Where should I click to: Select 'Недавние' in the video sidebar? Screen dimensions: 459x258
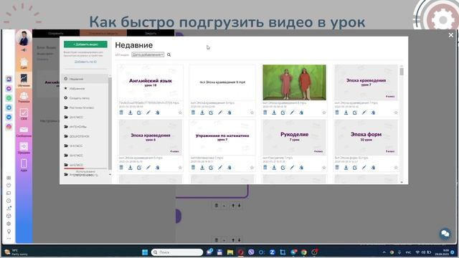pos(85,79)
